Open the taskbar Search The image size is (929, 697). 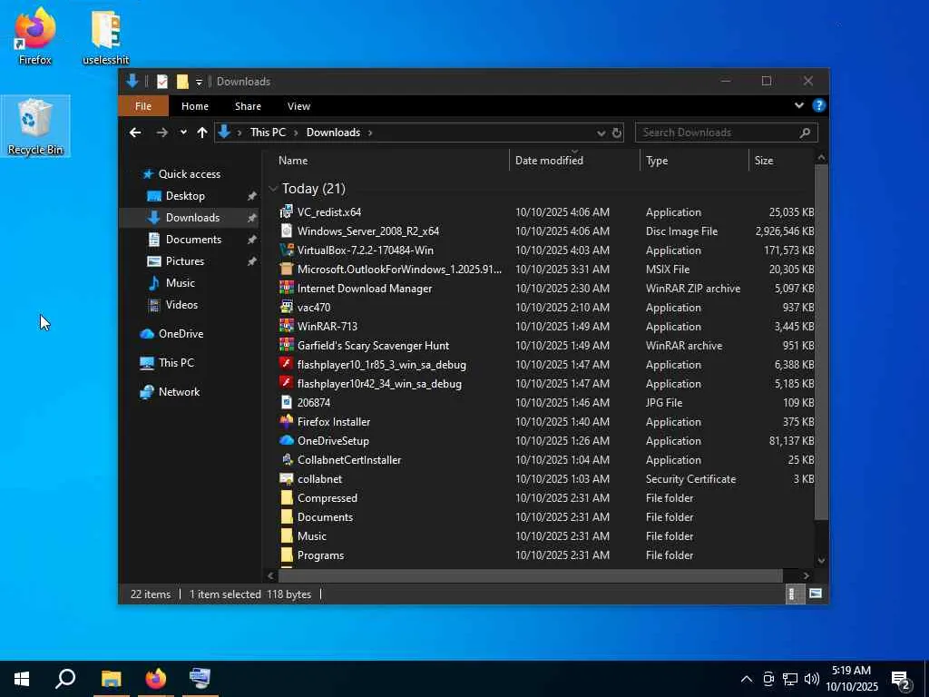(65, 679)
